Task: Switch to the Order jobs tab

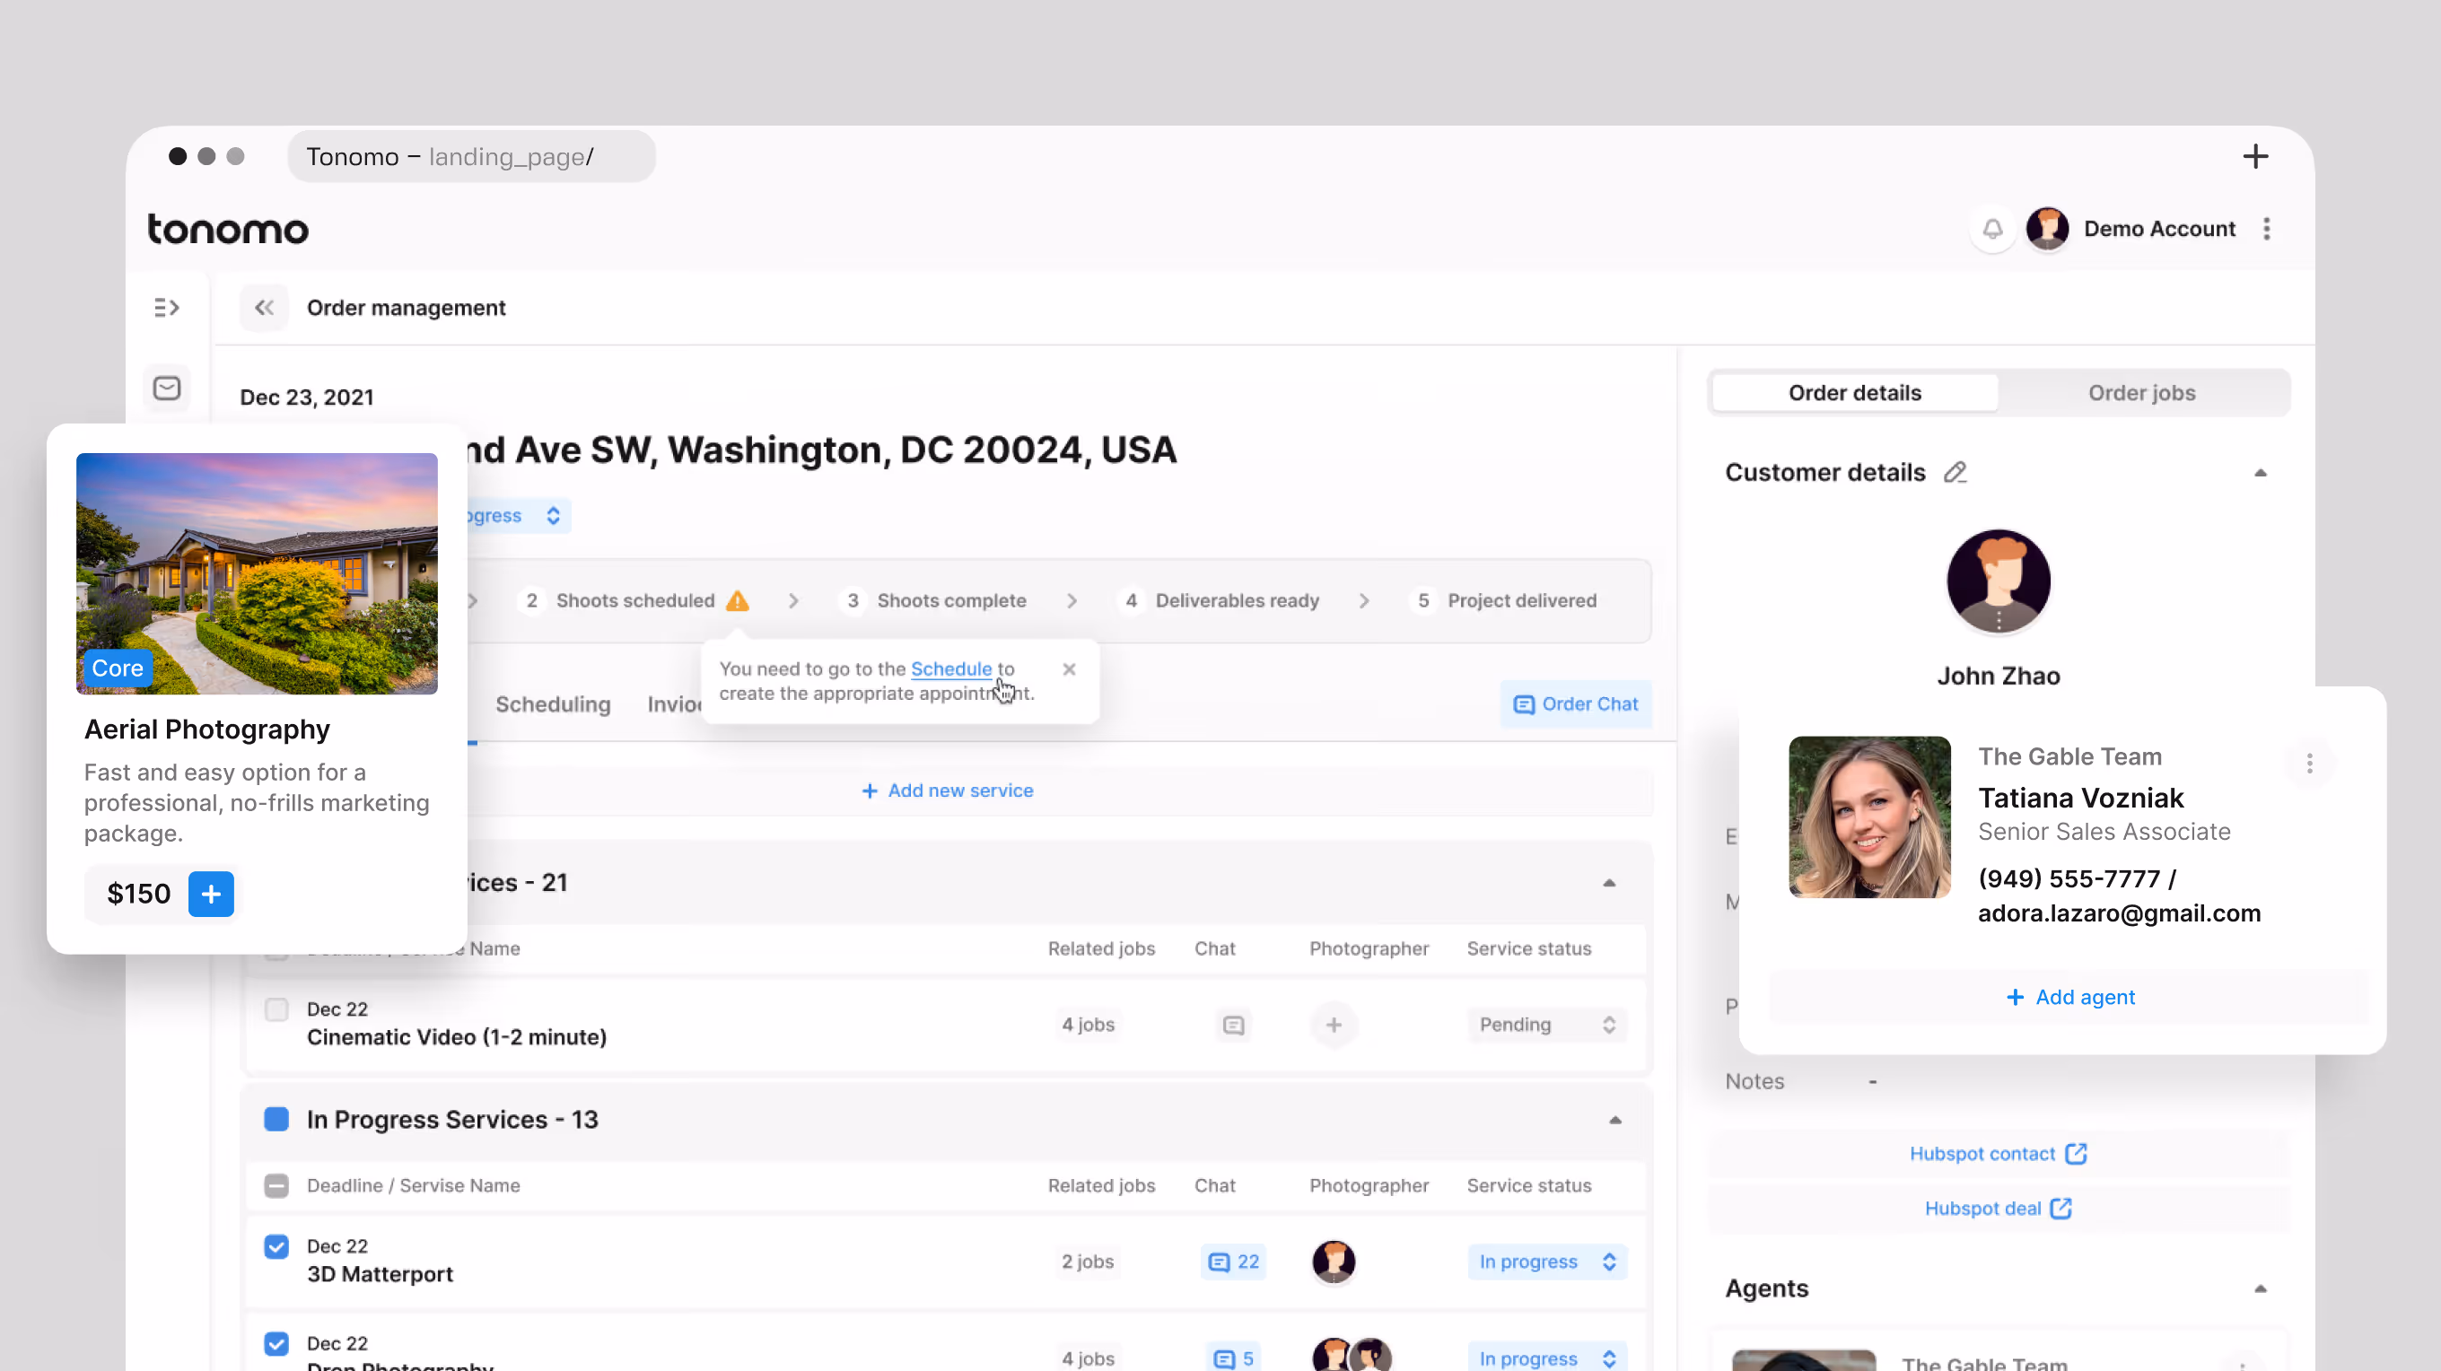Action: point(2140,392)
